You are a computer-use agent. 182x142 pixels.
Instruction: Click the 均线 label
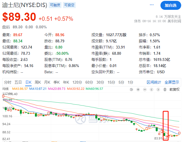click(6, 89)
